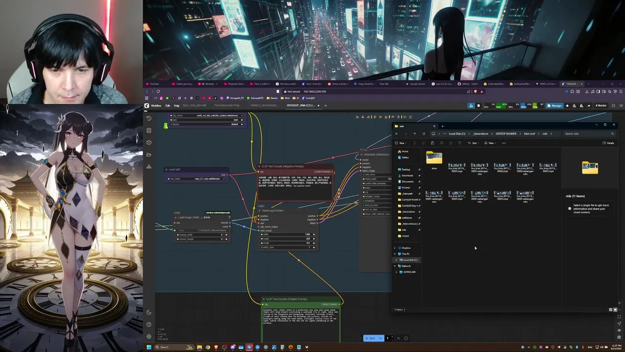
Task: Collapse the WanImageToVideo node toggle dot
Action: point(260,211)
